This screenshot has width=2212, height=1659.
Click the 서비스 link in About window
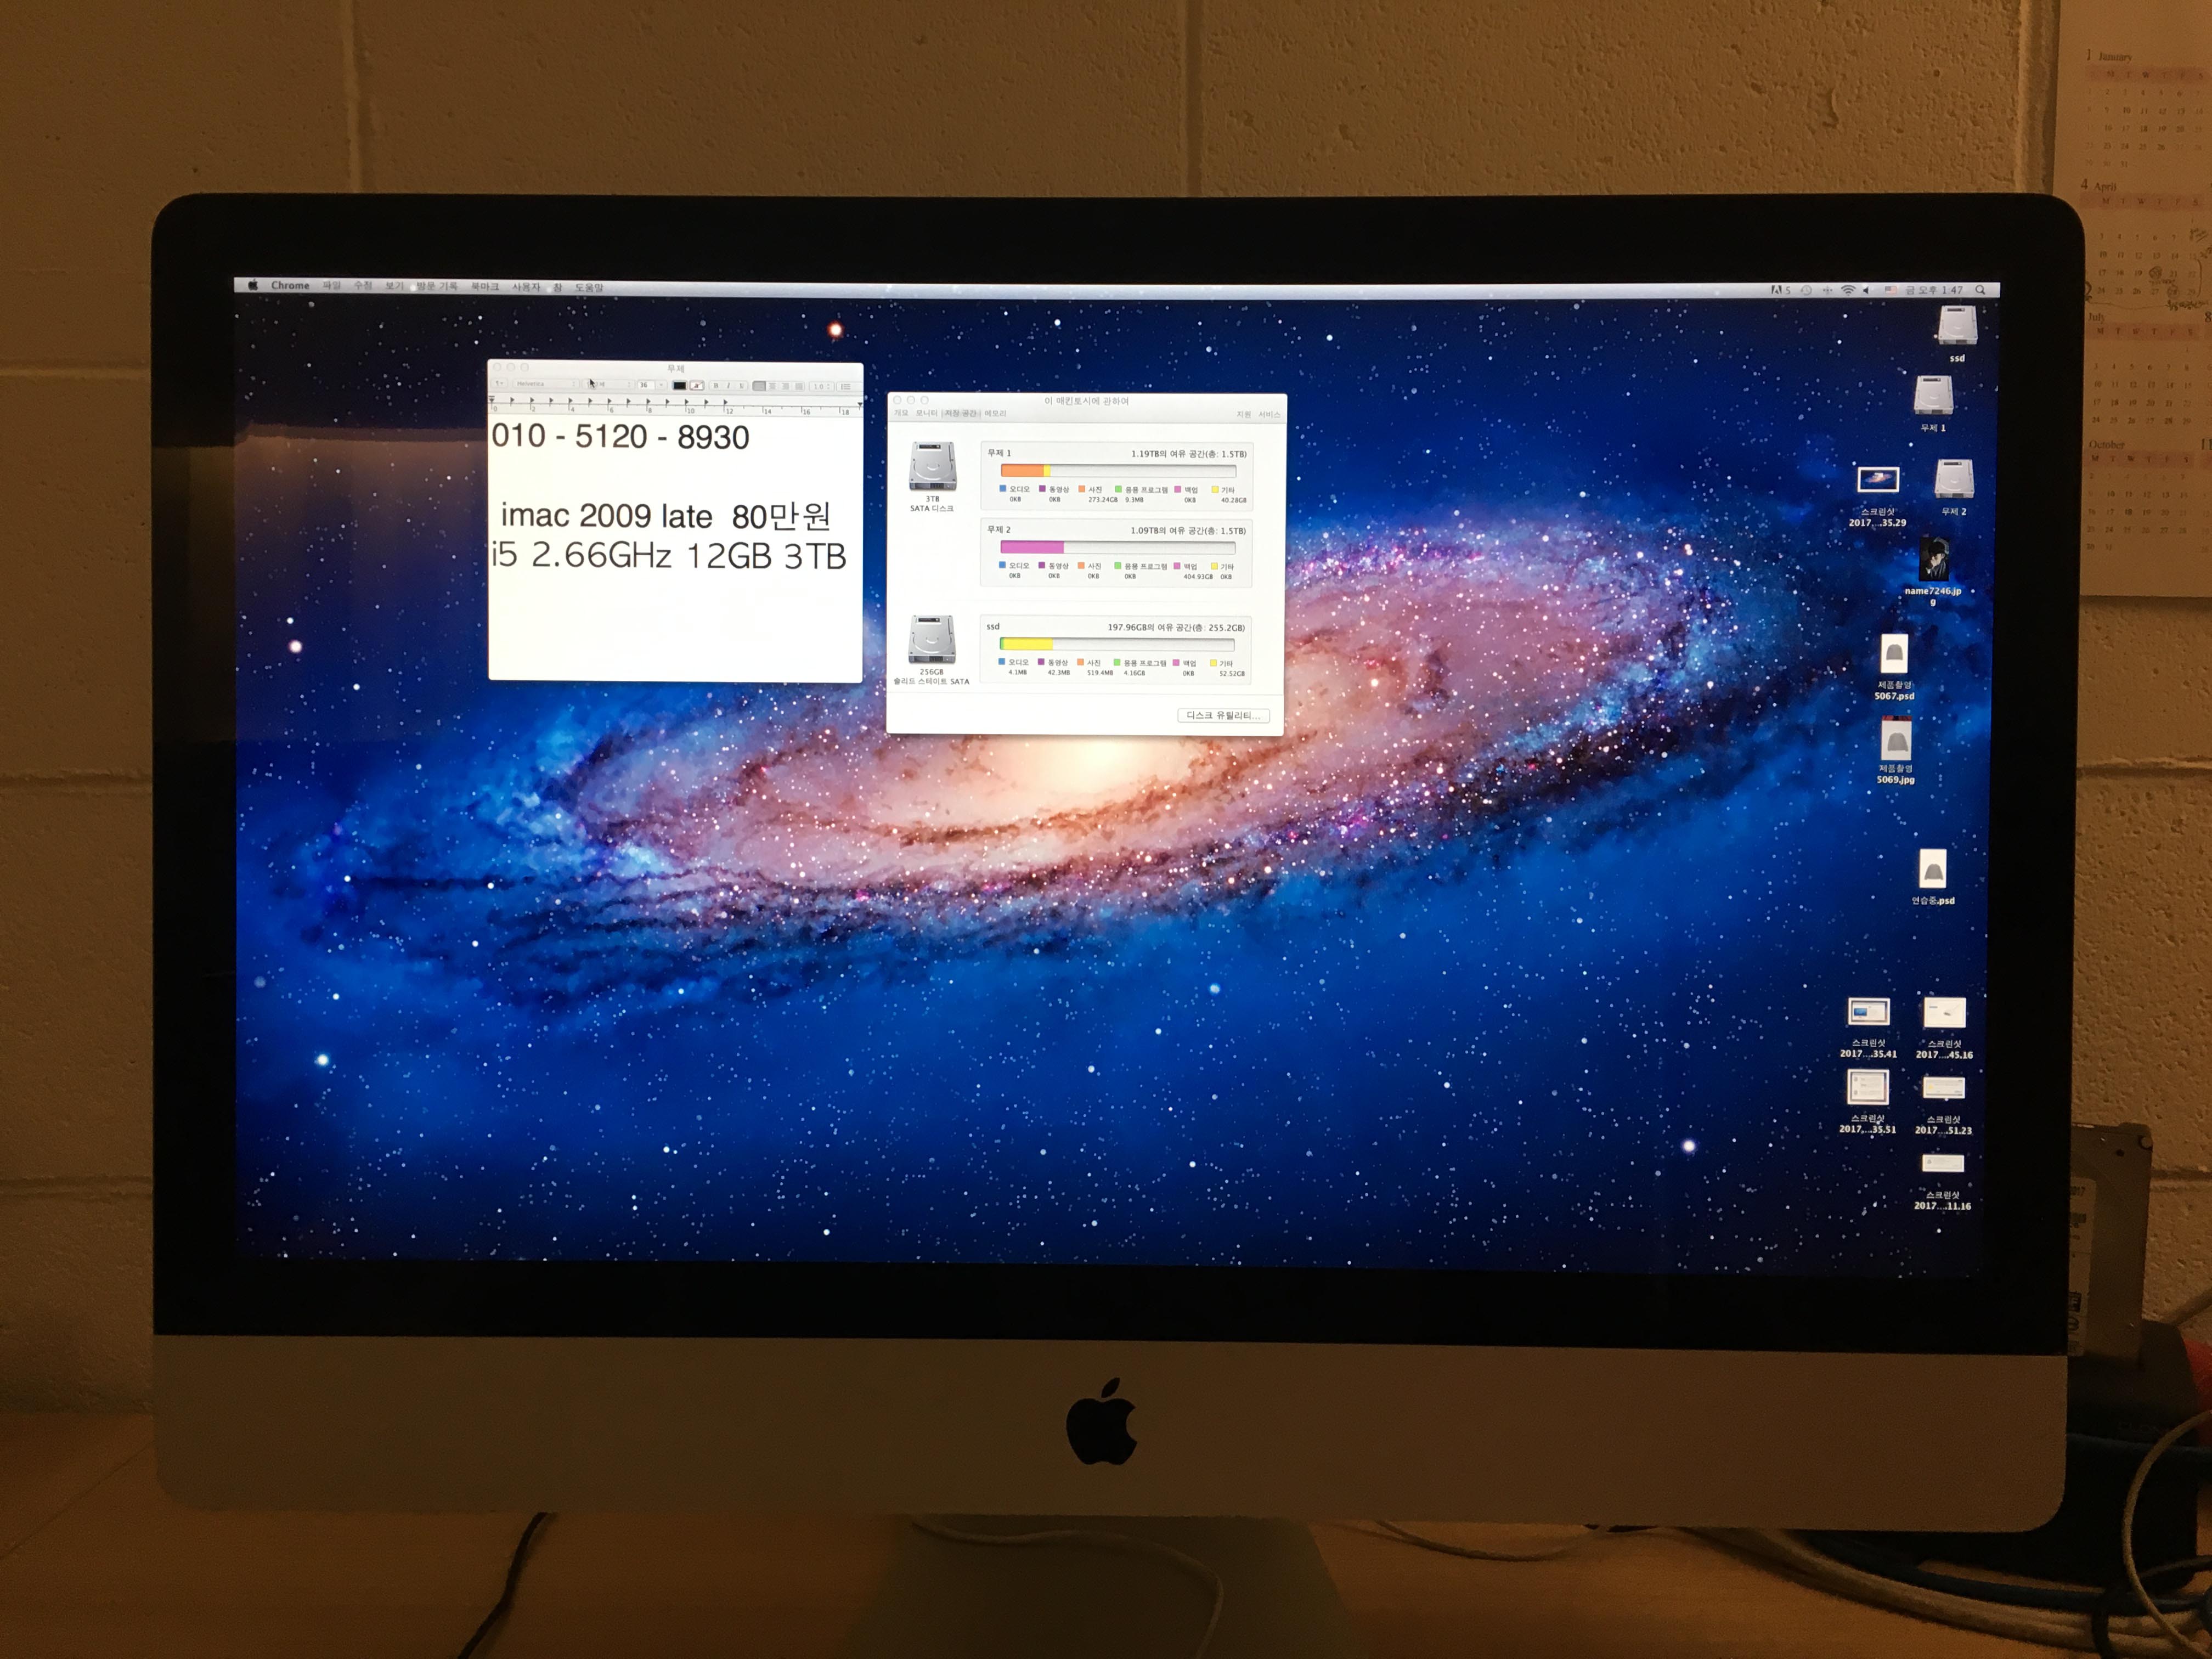(1269, 415)
